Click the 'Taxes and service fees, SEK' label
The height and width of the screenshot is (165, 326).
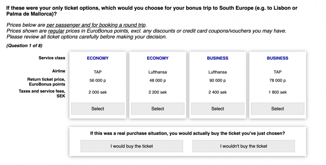coord(42,94)
